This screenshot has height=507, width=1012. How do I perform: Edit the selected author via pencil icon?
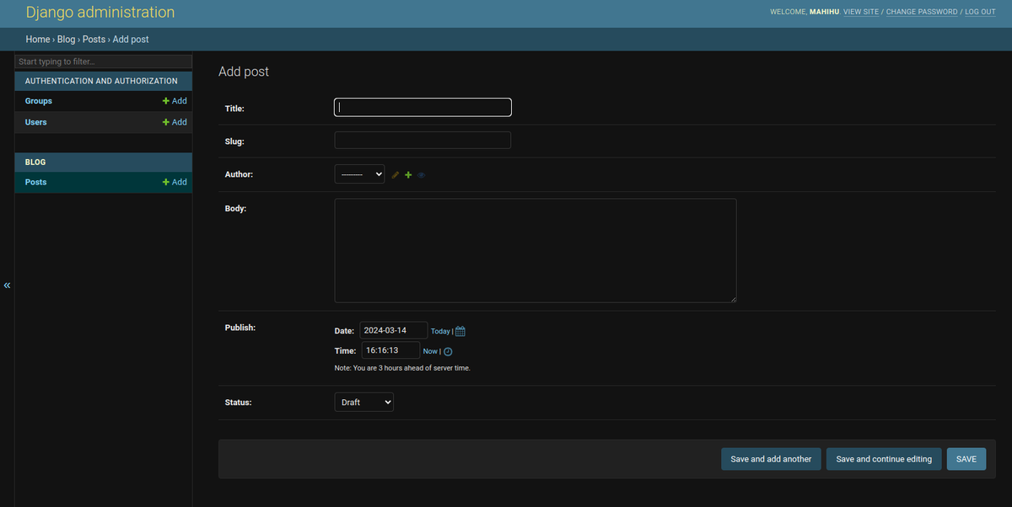pyautogui.click(x=396, y=174)
